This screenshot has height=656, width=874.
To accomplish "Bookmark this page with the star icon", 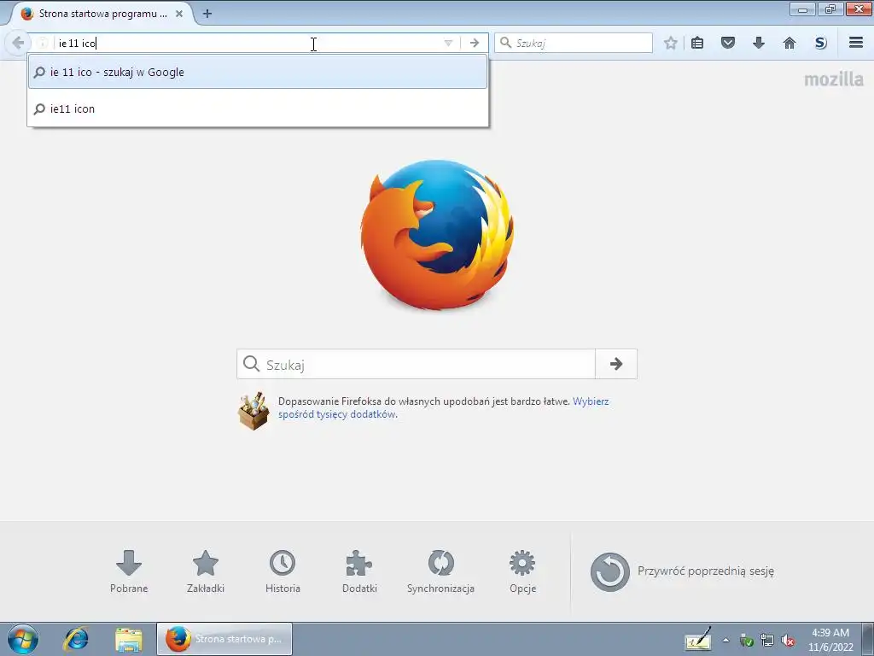I will [x=671, y=43].
